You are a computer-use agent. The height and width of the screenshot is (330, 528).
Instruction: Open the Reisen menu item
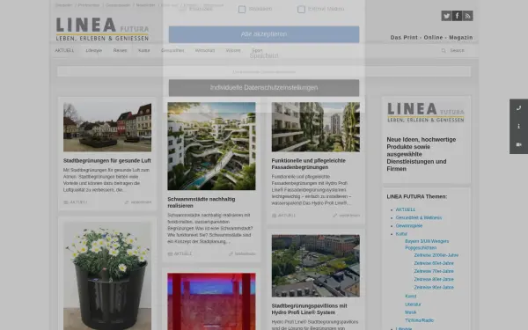coord(120,50)
